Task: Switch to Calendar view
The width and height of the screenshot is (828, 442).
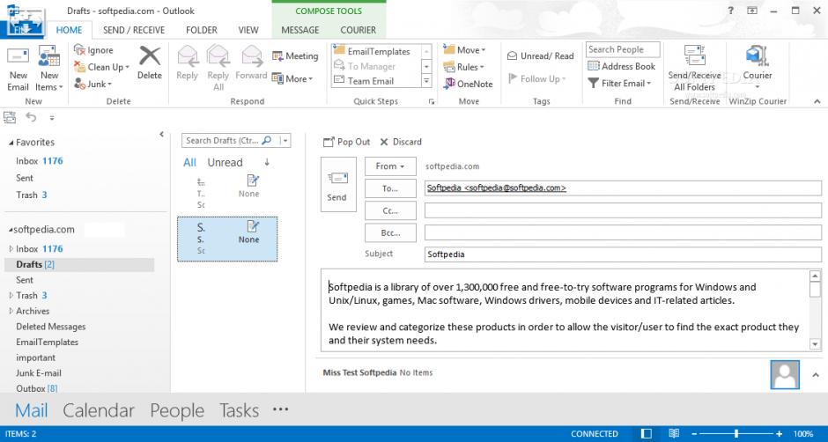Action: pyautogui.click(x=99, y=411)
